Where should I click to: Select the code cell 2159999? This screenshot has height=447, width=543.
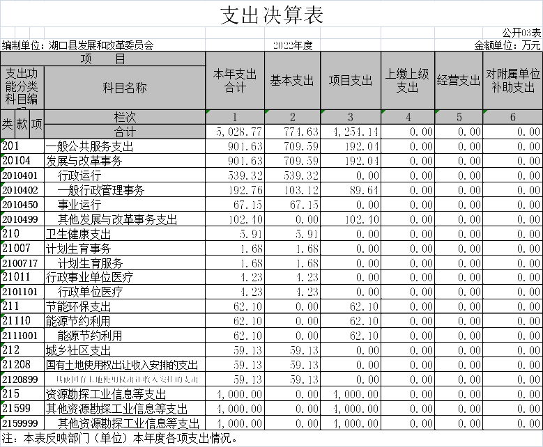(x=22, y=423)
